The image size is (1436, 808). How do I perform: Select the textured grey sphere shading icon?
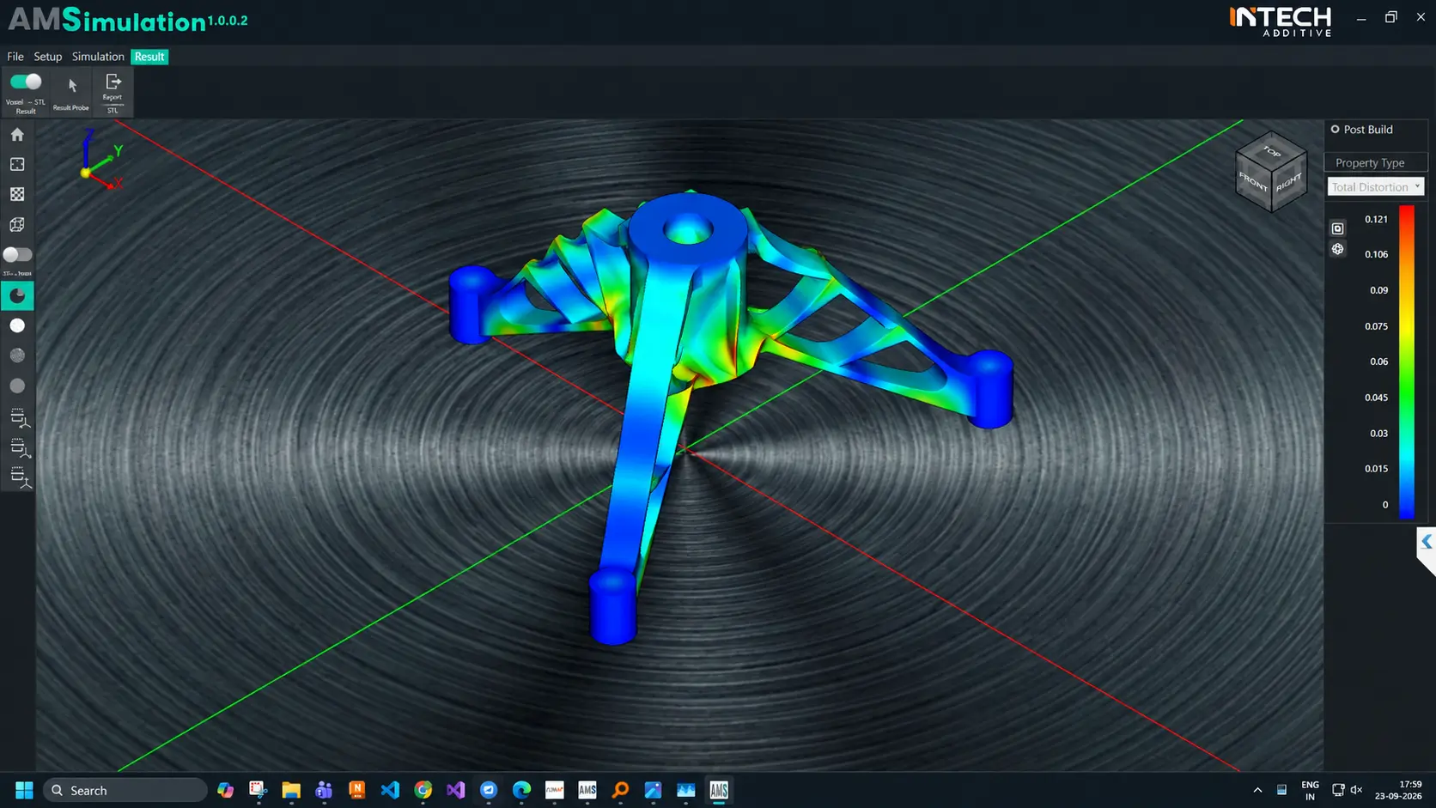pos(17,355)
